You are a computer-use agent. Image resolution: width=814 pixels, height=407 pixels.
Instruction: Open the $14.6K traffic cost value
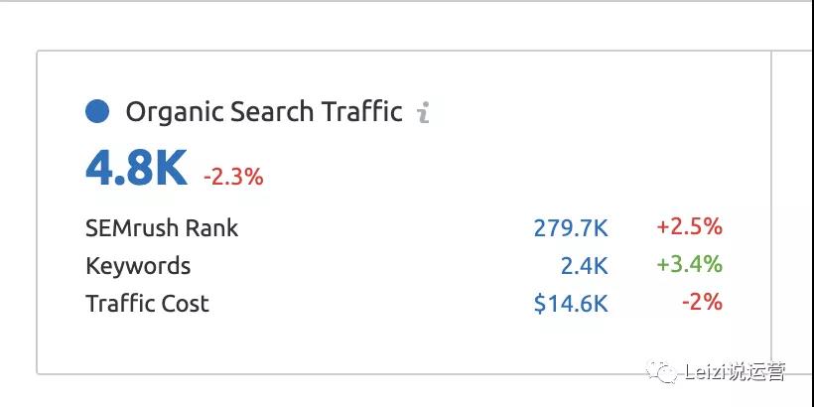pyautogui.click(x=571, y=304)
